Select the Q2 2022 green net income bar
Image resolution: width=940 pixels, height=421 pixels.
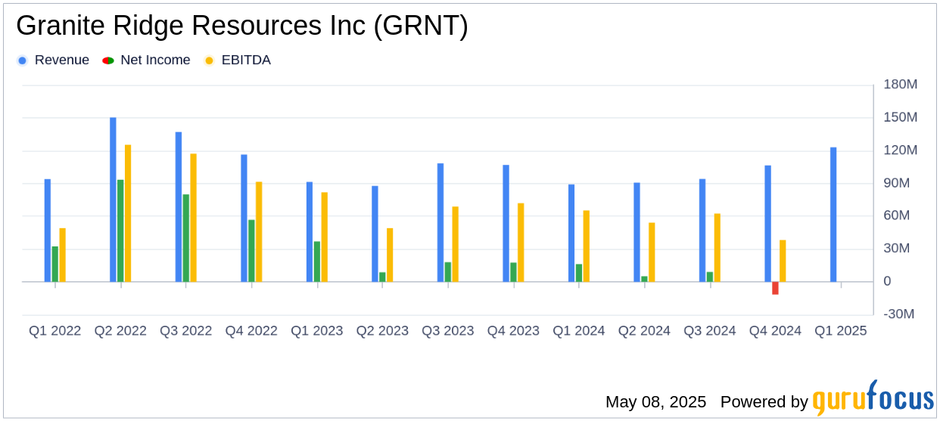120,231
